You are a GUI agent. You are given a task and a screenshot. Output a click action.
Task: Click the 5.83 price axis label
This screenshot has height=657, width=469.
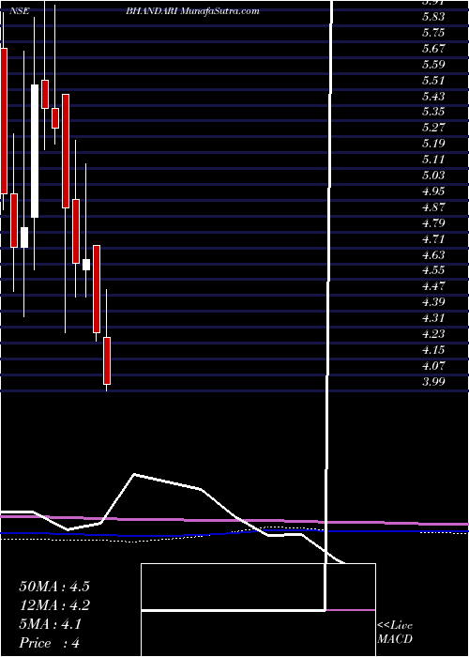tap(433, 17)
